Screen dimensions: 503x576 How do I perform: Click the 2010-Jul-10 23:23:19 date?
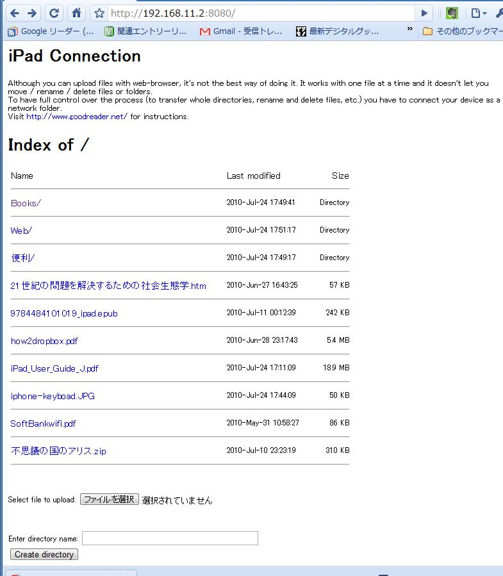click(x=261, y=450)
